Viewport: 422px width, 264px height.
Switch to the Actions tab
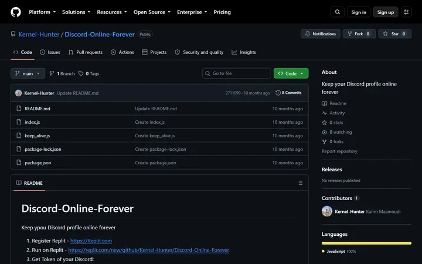[x=122, y=52]
